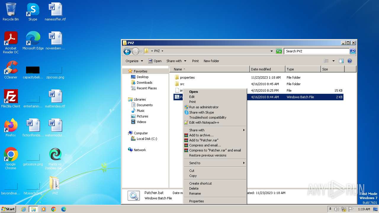Image resolution: width=379 pixels, height=213 pixels.
Task: Click the Start button
Action: tap(8, 209)
